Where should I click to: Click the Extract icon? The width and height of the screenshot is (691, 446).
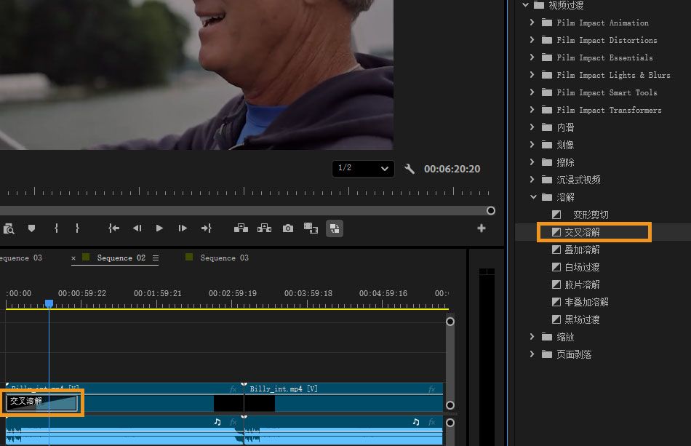265,228
